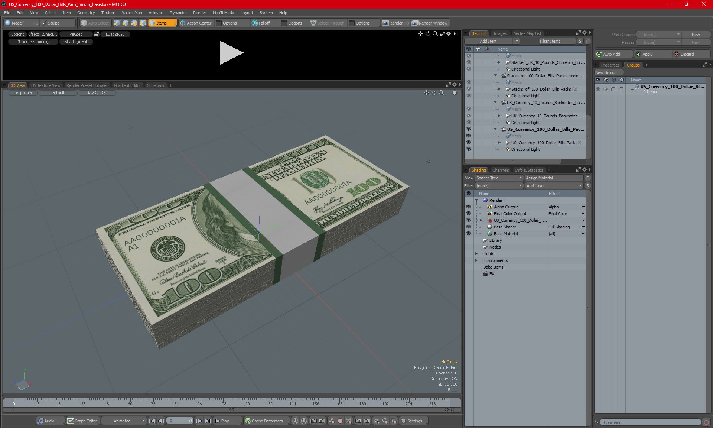The height and width of the screenshot is (428, 713).
Task: Toggle visibility of Base Shader layer
Action: (469, 227)
